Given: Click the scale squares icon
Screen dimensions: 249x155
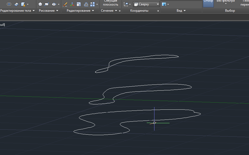Looking at the screenshot, I should [x=79, y=4].
